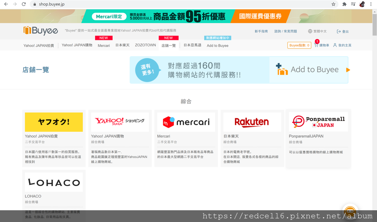Open ヤフオク! store logo

coord(54,122)
